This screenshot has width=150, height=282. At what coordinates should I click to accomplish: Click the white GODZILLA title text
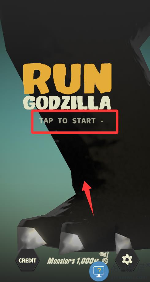point(67,103)
